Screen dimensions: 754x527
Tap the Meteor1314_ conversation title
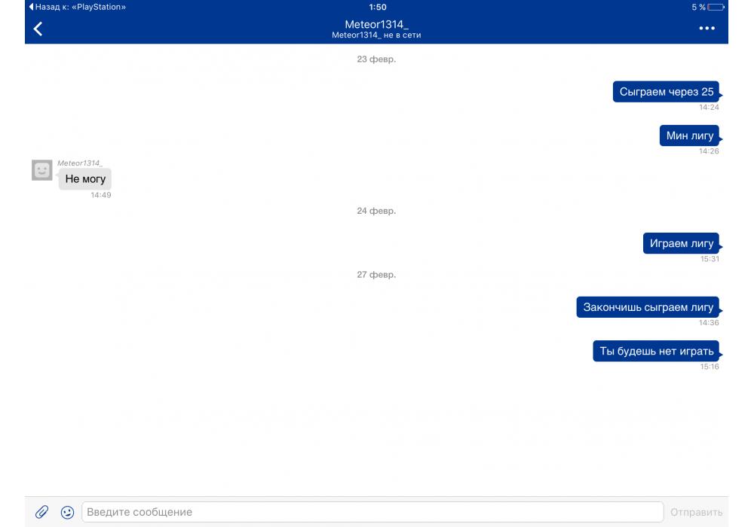click(376, 25)
